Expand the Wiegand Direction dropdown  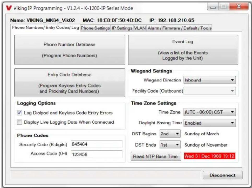(x=210, y=80)
